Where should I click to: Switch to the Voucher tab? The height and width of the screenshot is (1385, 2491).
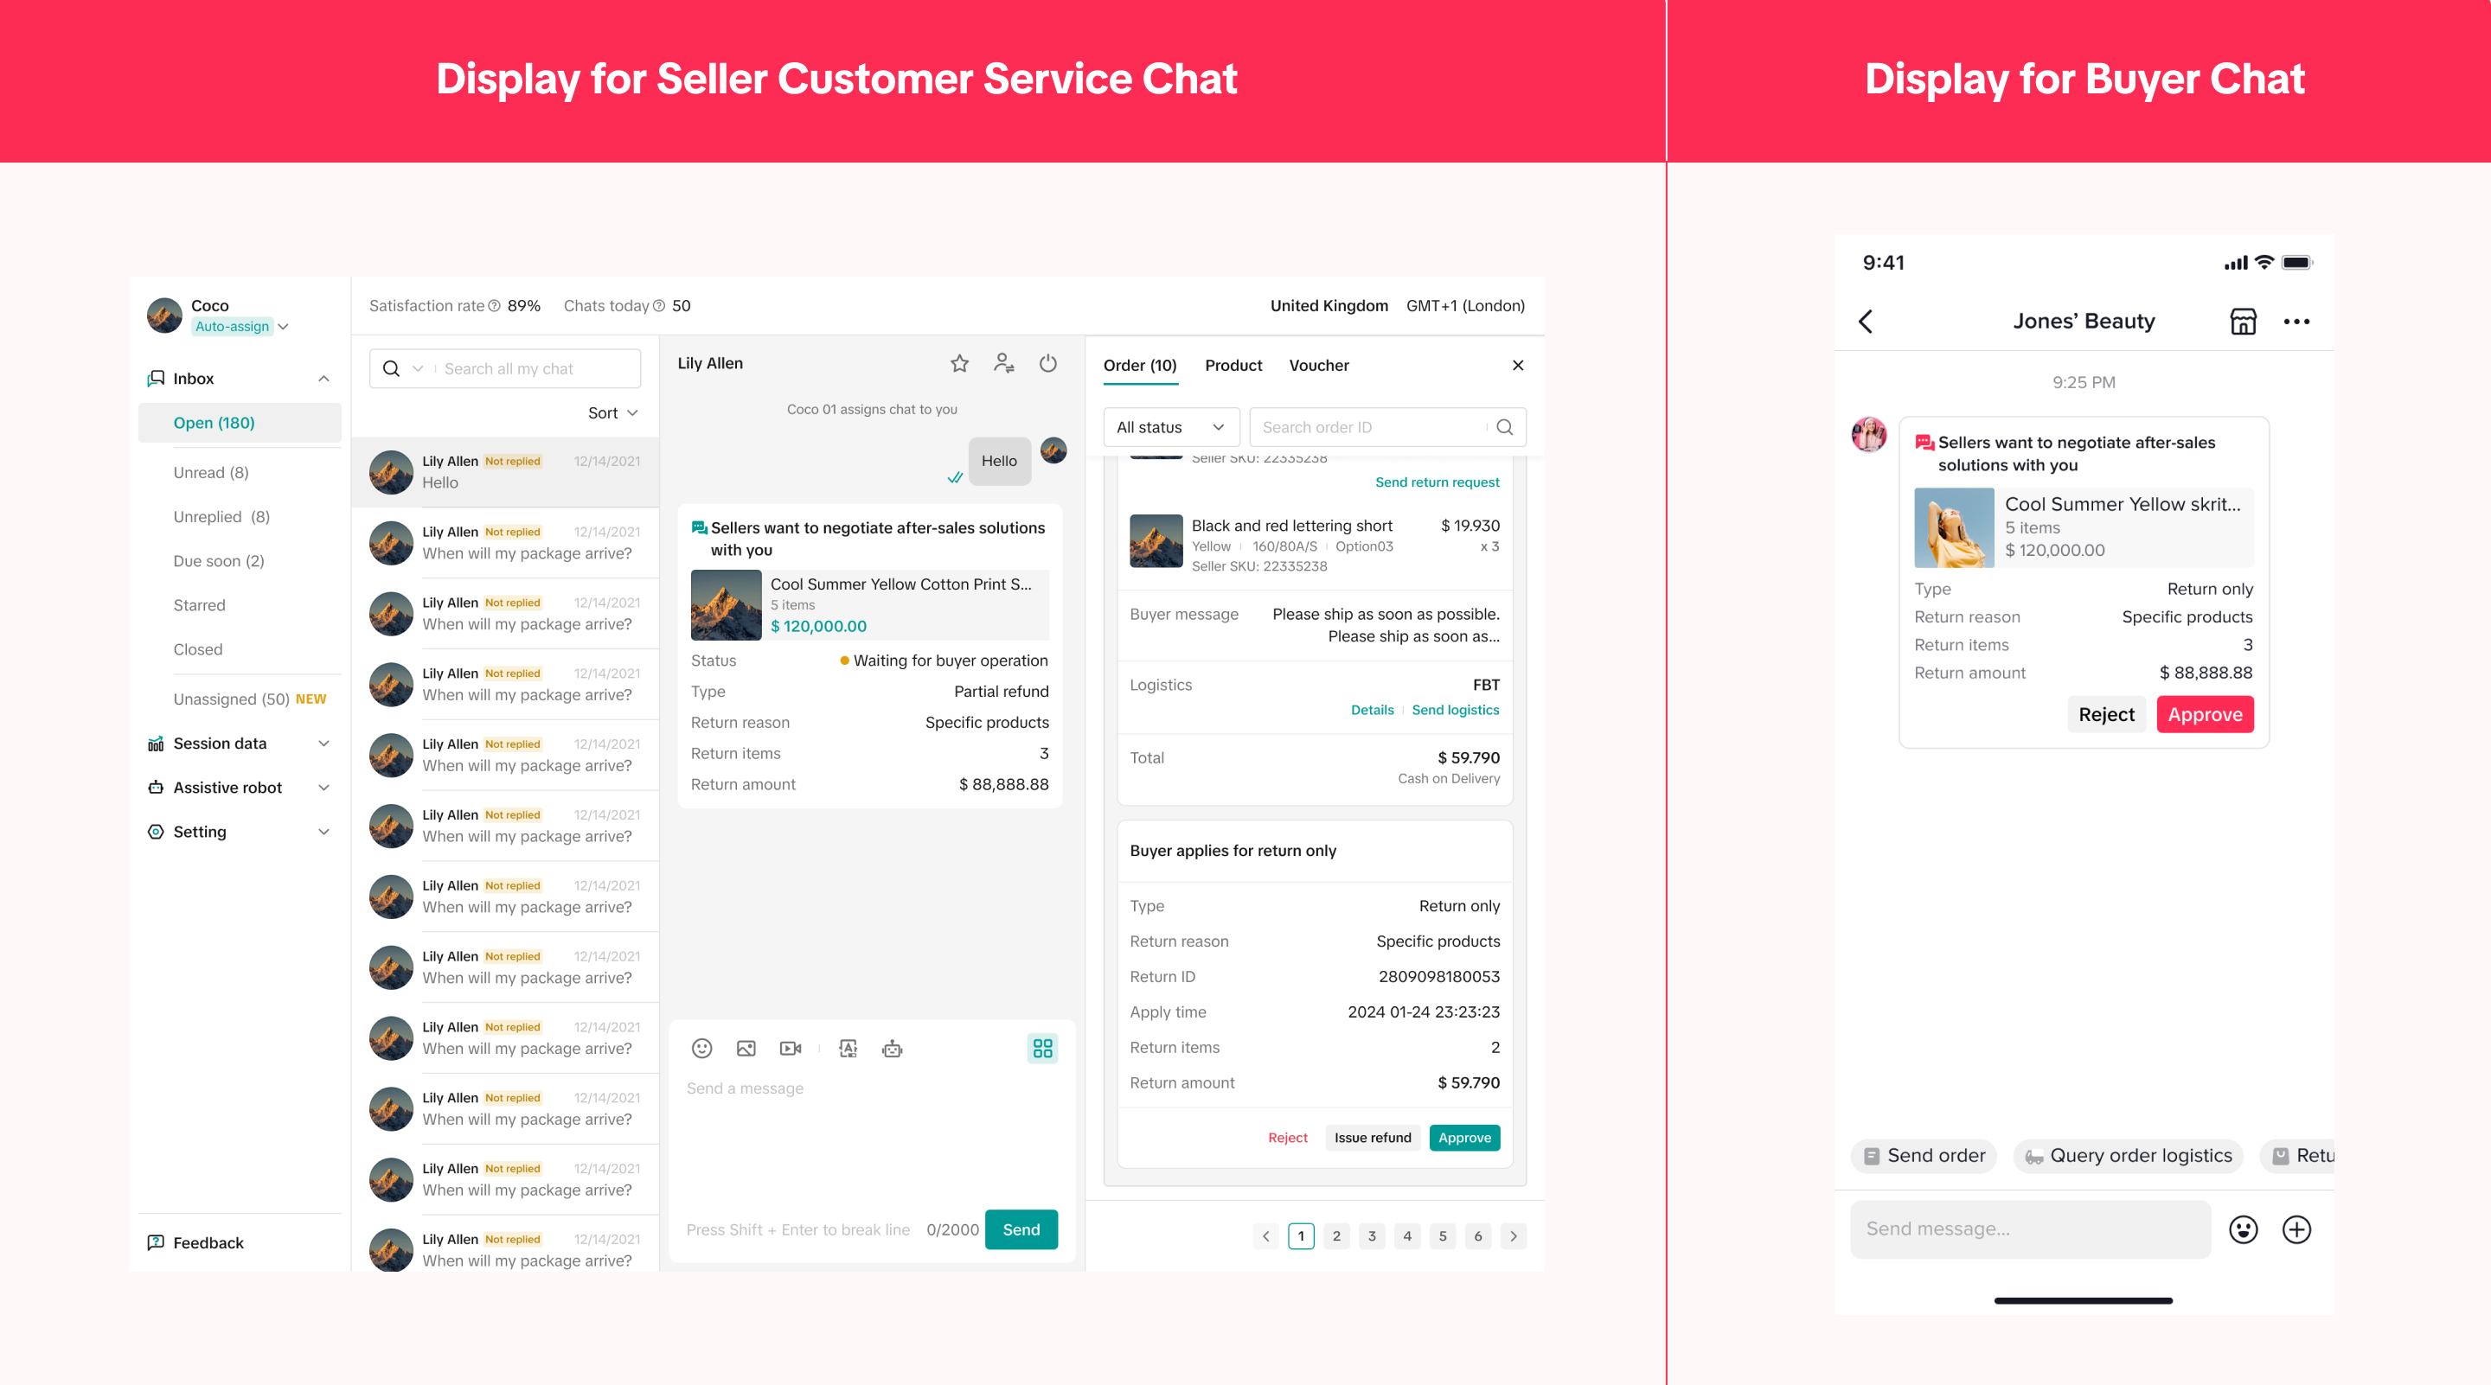(x=1318, y=366)
